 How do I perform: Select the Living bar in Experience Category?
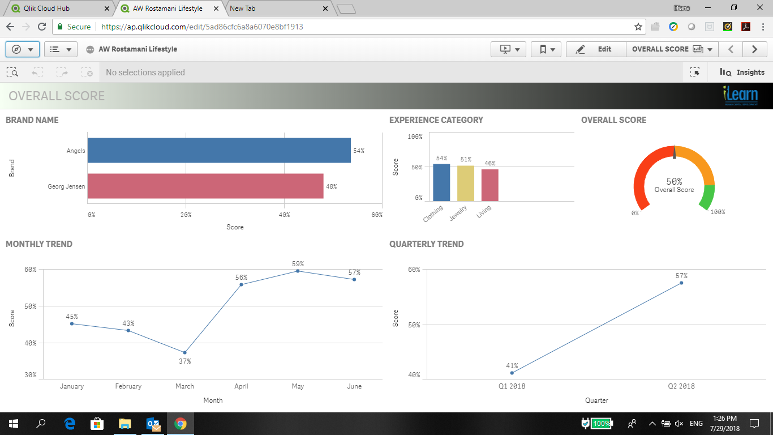click(x=490, y=185)
